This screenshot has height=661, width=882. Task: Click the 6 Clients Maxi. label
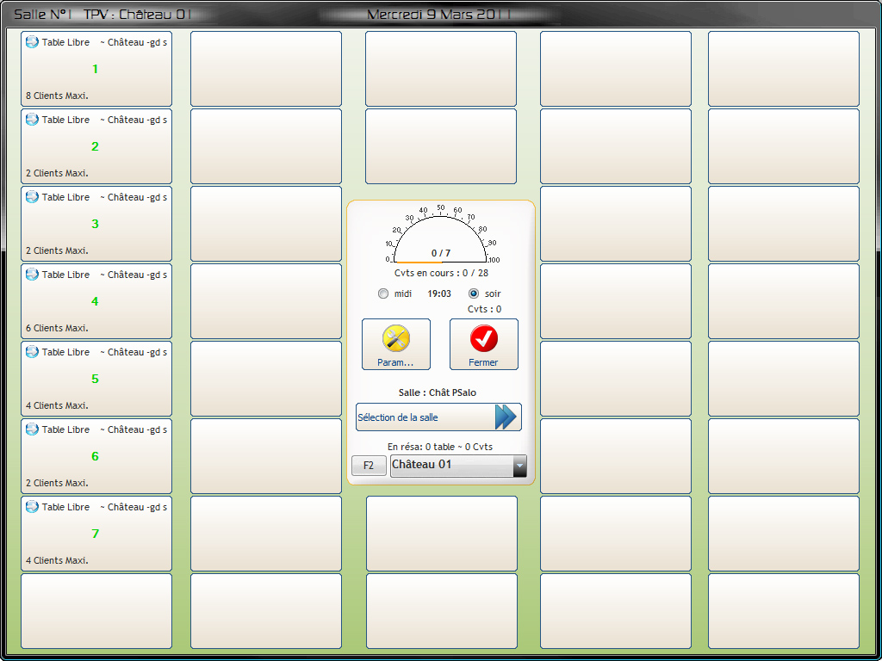(57, 328)
